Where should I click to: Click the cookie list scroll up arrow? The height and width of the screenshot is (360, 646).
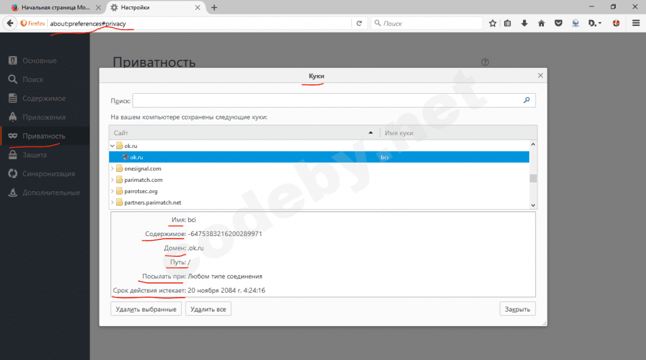(533, 145)
